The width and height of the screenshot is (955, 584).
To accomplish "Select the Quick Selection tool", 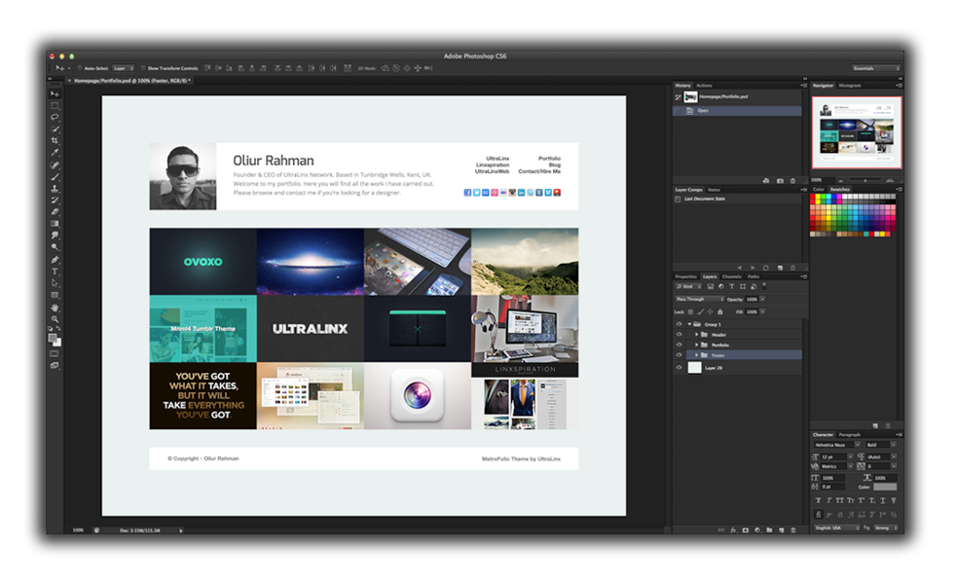I will click(55, 129).
